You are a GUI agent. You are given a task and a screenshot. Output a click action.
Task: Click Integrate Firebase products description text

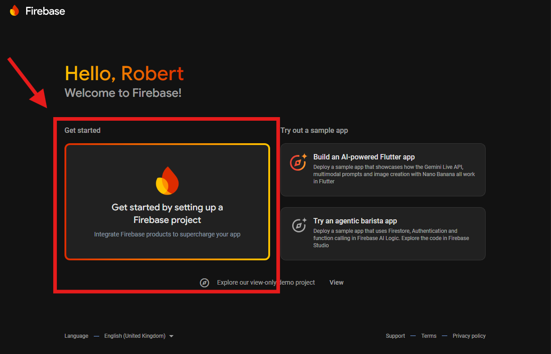click(x=167, y=234)
